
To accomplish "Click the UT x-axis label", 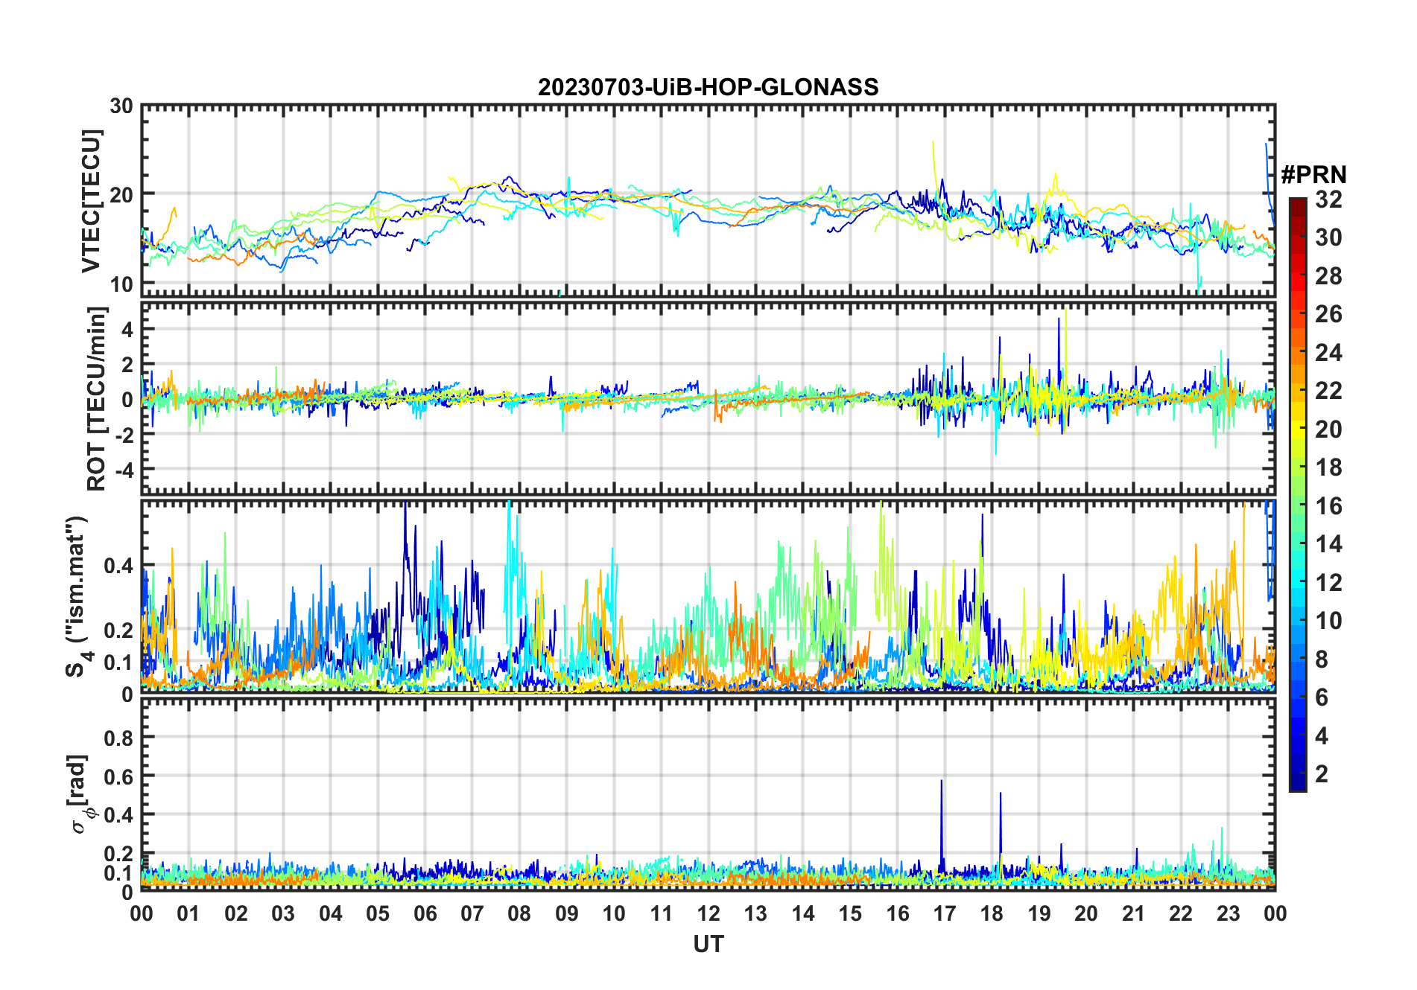I will [708, 945].
